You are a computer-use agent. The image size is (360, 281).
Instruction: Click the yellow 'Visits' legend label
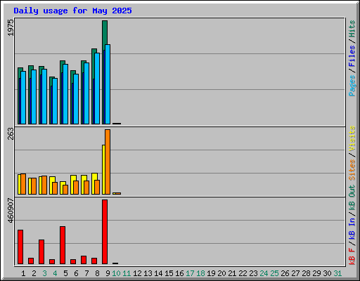(352, 138)
